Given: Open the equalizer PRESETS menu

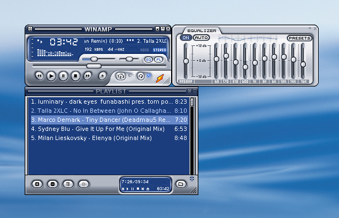Looking at the screenshot, I should (299, 38).
